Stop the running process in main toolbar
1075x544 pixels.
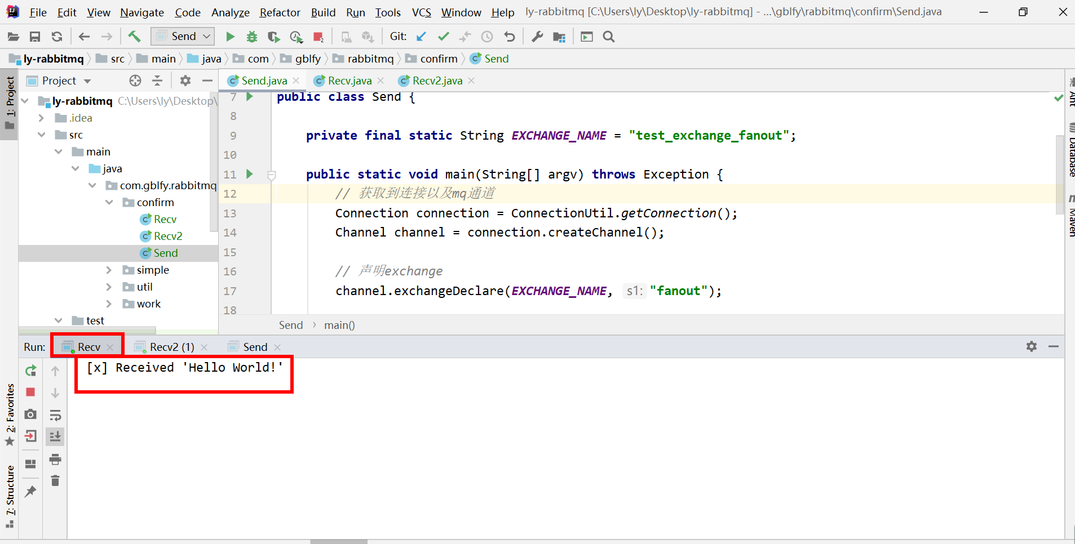click(318, 37)
